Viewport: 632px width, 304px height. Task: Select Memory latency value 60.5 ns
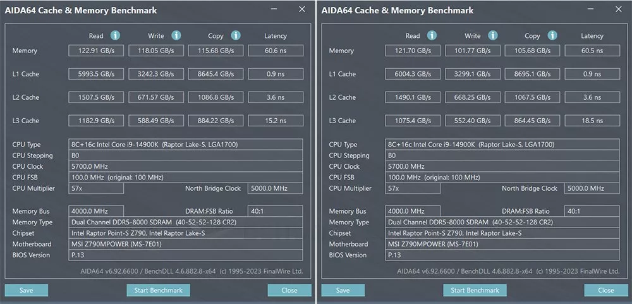593,51
